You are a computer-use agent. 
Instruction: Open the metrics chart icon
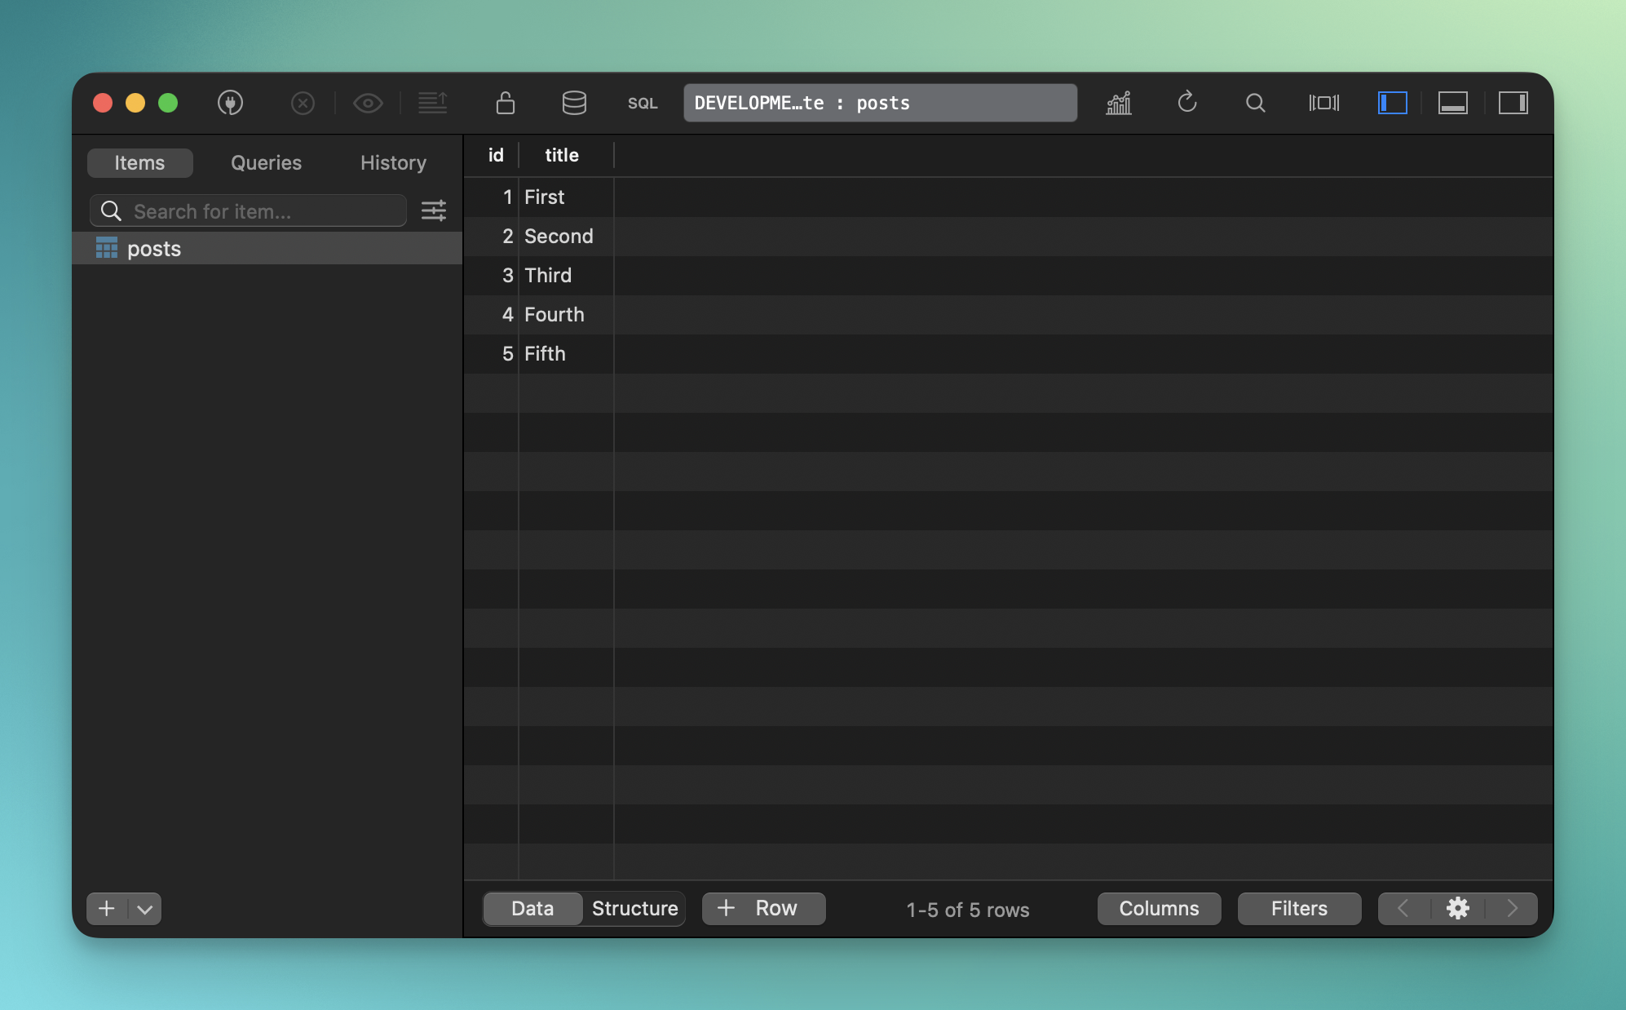(1119, 103)
